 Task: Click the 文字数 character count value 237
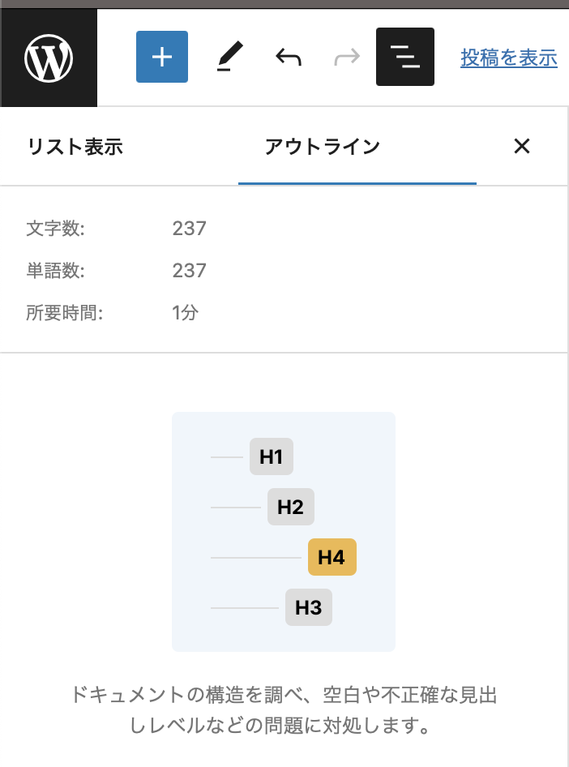click(190, 229)
